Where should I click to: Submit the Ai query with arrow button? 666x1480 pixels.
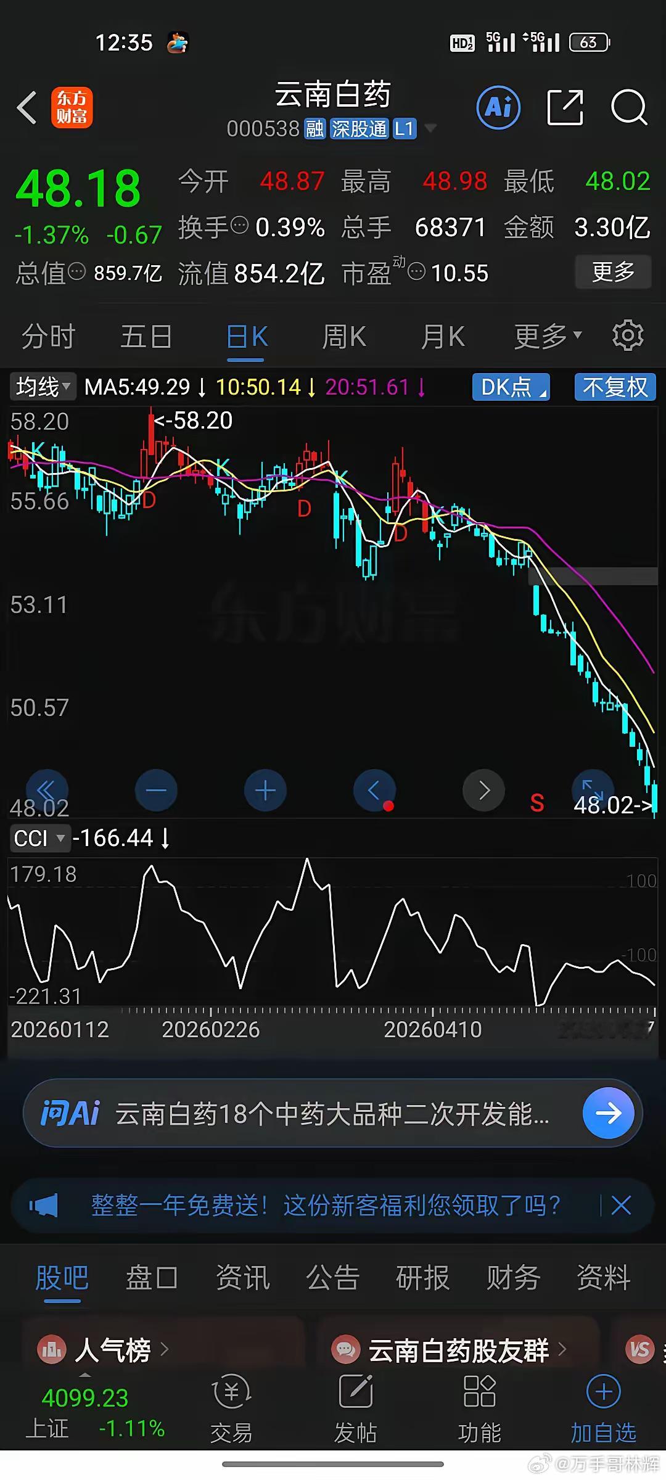click(609, 1114)
